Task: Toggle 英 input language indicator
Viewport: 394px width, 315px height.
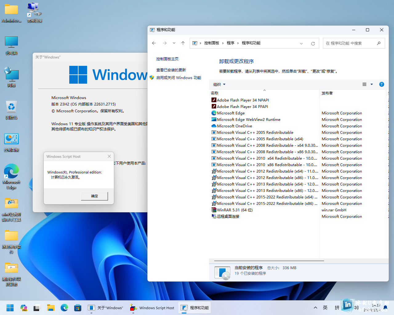Action: [x=325, y=308]
